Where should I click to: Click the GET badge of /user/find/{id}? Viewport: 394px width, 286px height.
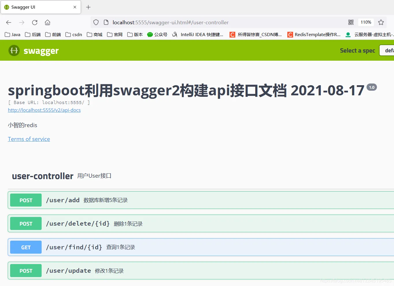26,247
